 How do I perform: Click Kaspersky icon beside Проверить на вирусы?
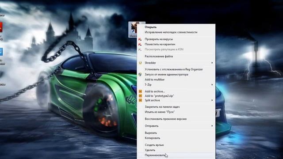click(140, 39)
